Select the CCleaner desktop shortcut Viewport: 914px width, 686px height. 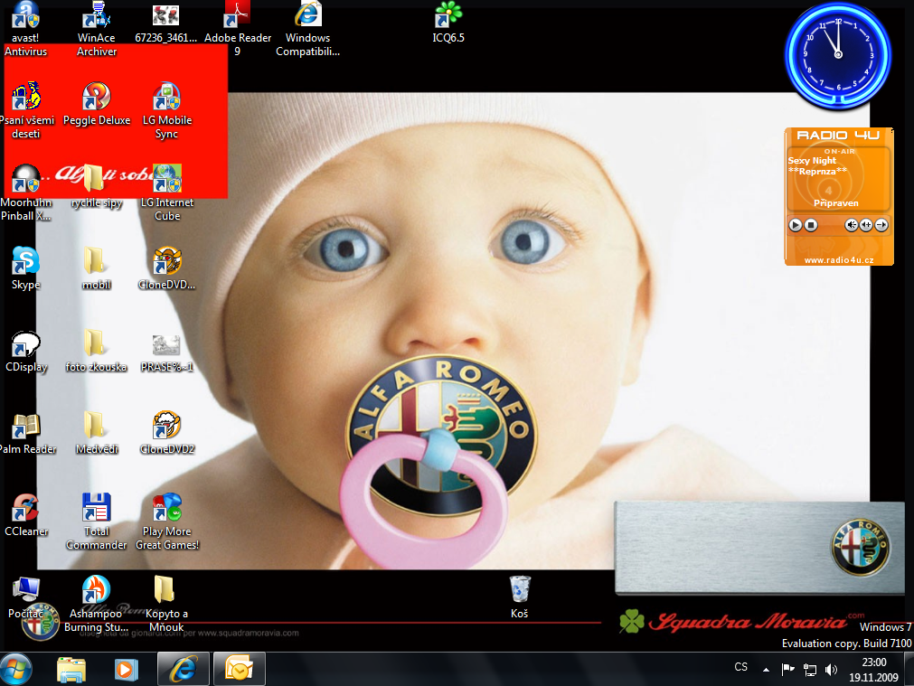25,509
